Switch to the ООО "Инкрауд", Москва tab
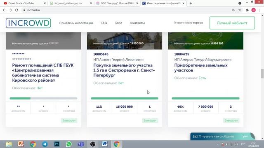 (x=117, y=3)
